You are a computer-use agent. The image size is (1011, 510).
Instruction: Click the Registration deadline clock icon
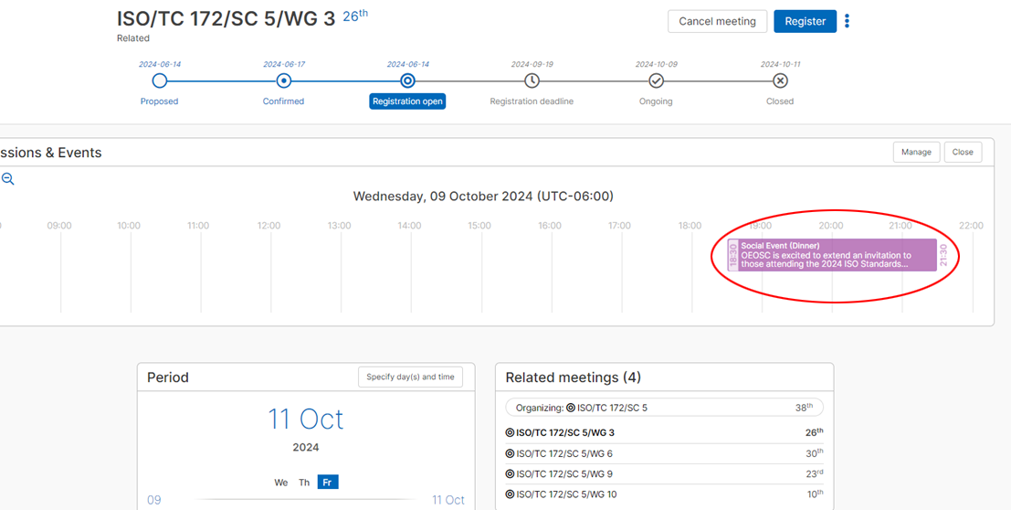pos(532,80)
